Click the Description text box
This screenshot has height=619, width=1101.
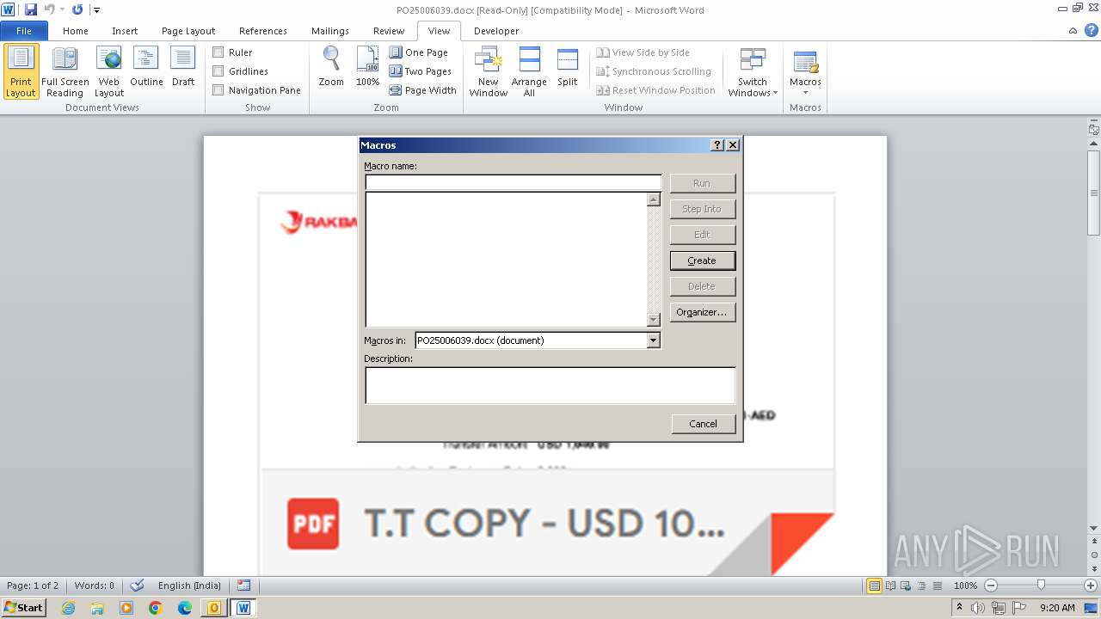(550, 386)
